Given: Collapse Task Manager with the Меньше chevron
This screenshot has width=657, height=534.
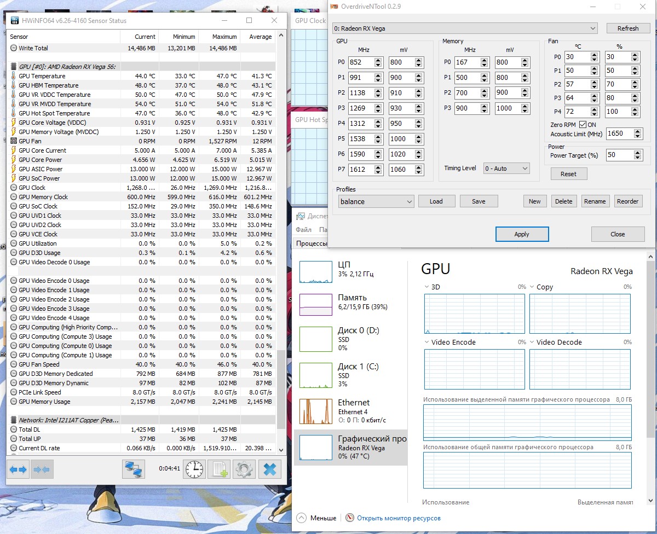Looking at the screenshot, I should click(301, 518).
